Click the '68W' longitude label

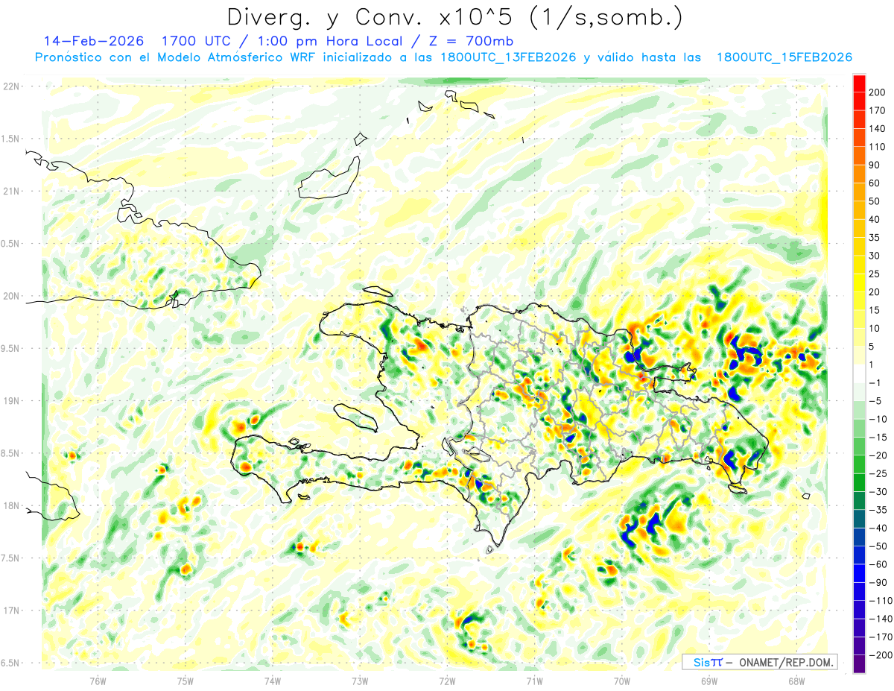tap(796, 681)
